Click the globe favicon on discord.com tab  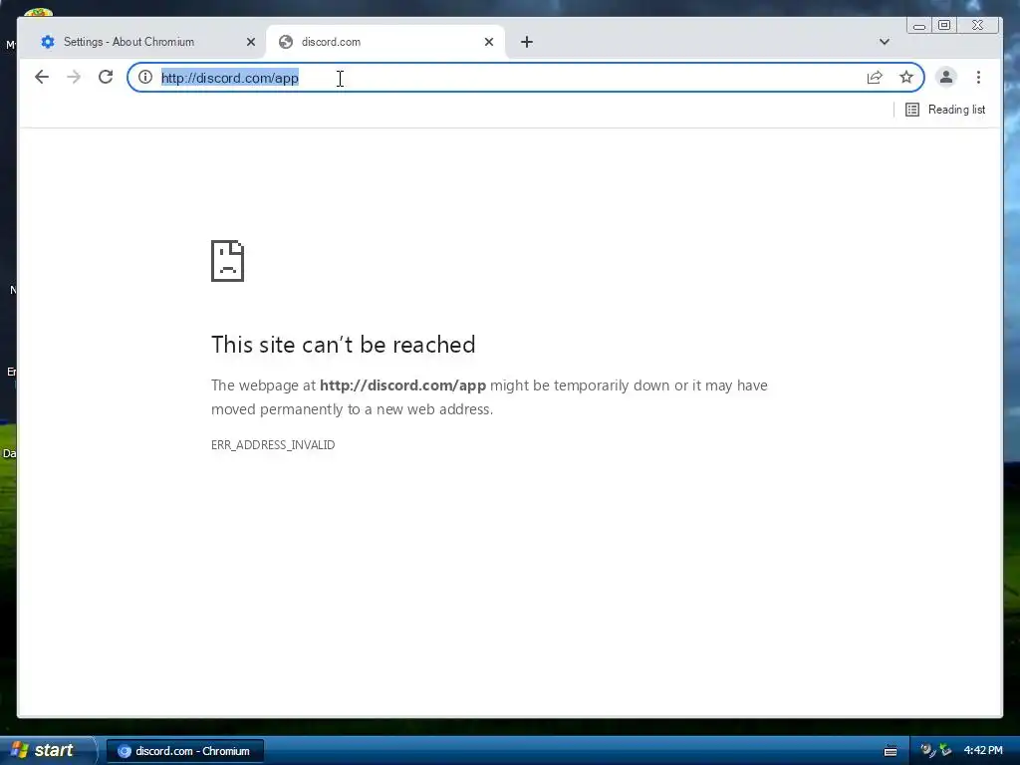point(286,42)
